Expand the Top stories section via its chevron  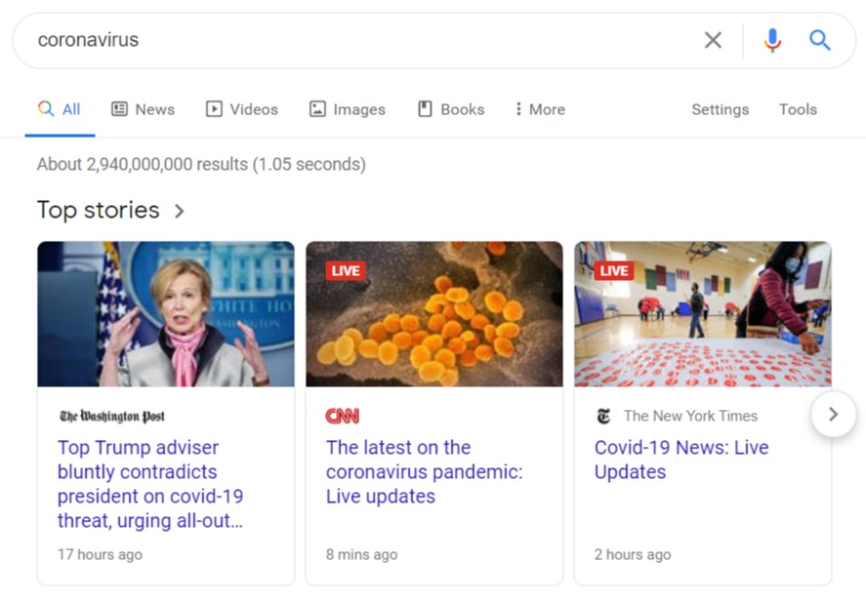tap(178, 211)
